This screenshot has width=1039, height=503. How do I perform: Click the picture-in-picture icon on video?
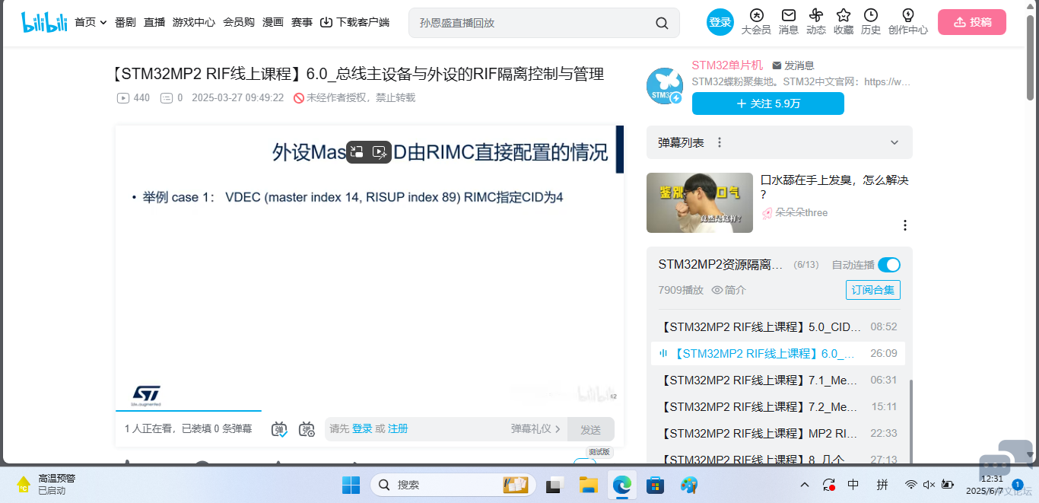point(357,152)
